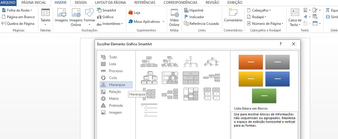The image size is (338, 139).
Task: Insert a chart with Gráfico
Action: point(99,17)
